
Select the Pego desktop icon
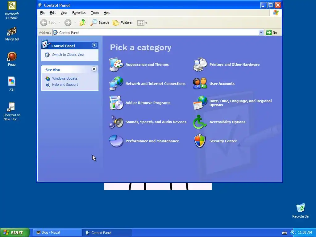12,59
